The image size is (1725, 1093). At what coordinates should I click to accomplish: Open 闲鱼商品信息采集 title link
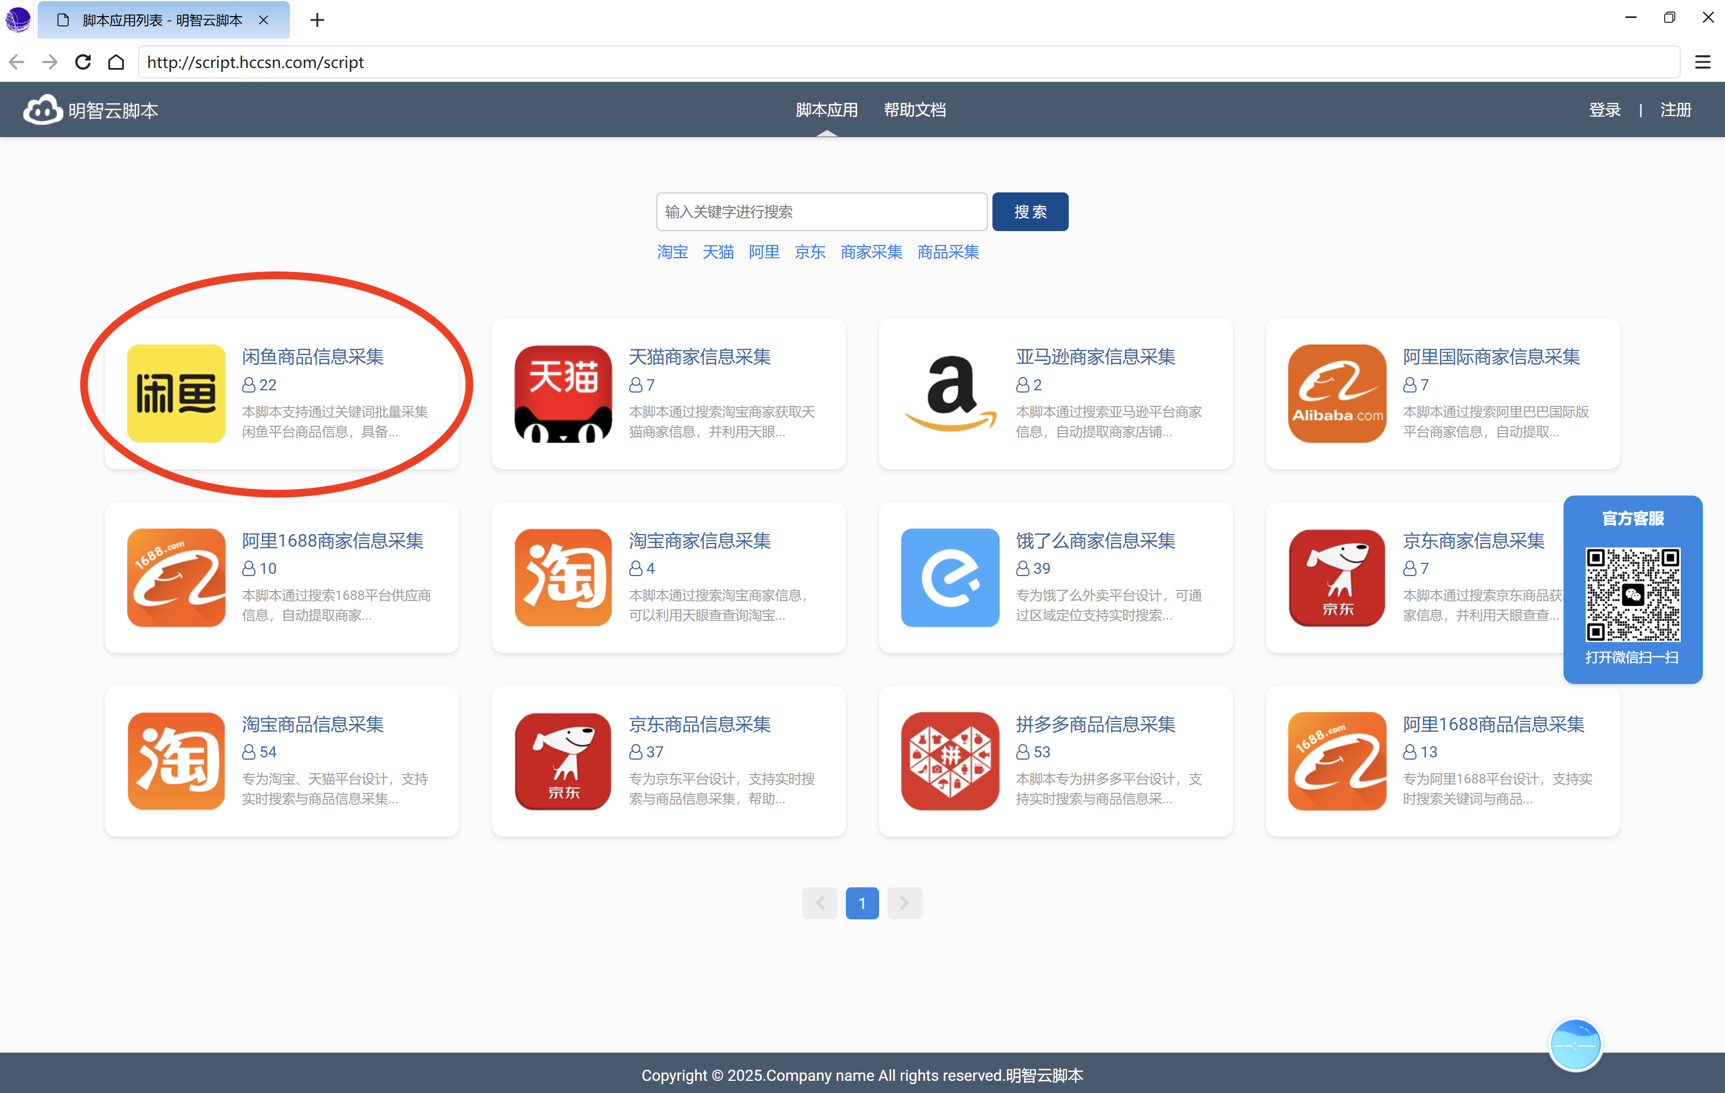(312, 357)
